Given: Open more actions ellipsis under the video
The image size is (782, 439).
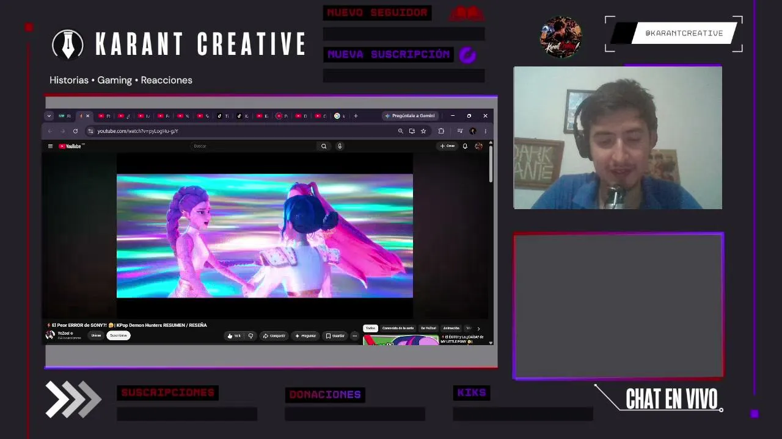Looking at the screenshot, I should click(354, 336).
